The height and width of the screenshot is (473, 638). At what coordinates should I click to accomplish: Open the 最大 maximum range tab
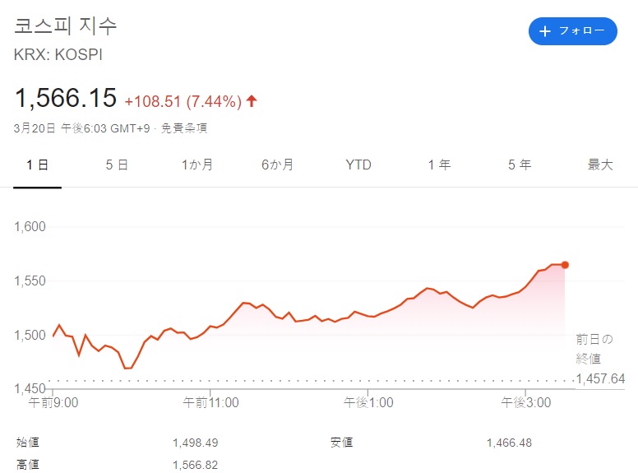tap(600, 165)
